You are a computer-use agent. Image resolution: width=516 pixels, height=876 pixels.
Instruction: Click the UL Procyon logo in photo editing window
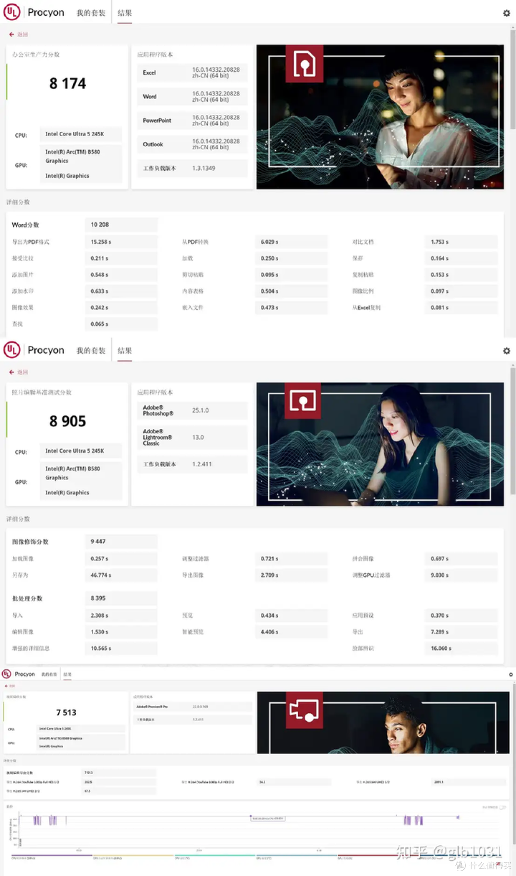[34, 350]
